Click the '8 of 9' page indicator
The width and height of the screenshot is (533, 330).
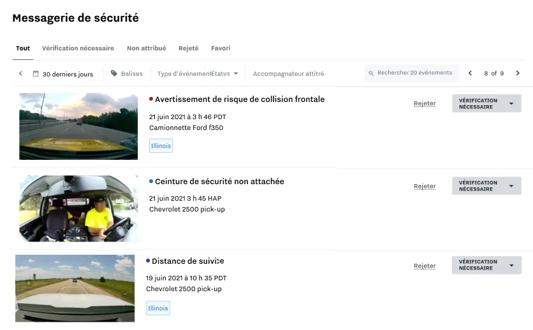point(493,73)
